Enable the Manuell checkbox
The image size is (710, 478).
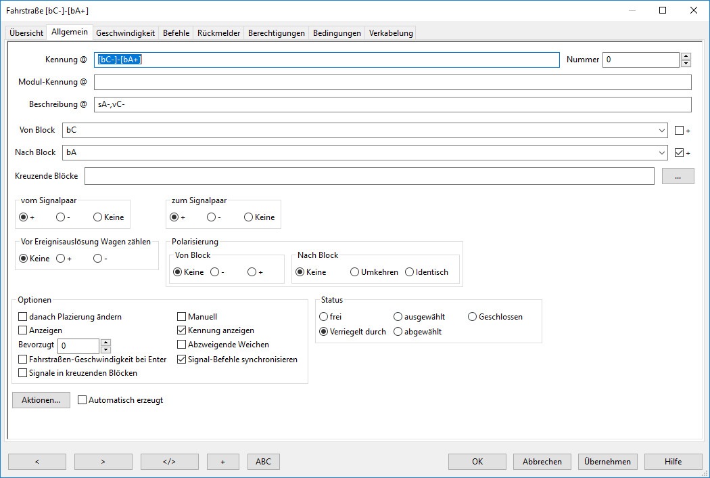[182, 317]
